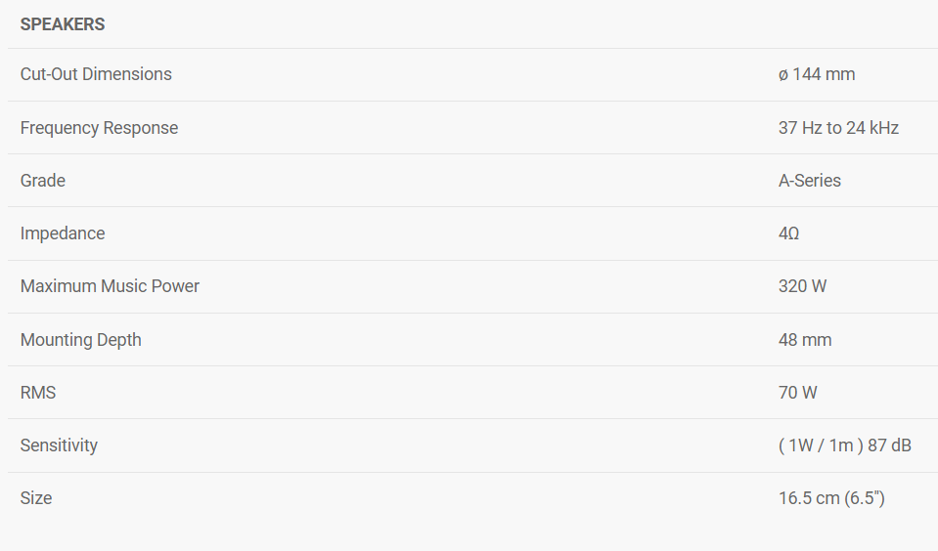Click the A-Series grade value
Image resolution: width=938 pixels, height=551 pixels.
tap(810, 181)
